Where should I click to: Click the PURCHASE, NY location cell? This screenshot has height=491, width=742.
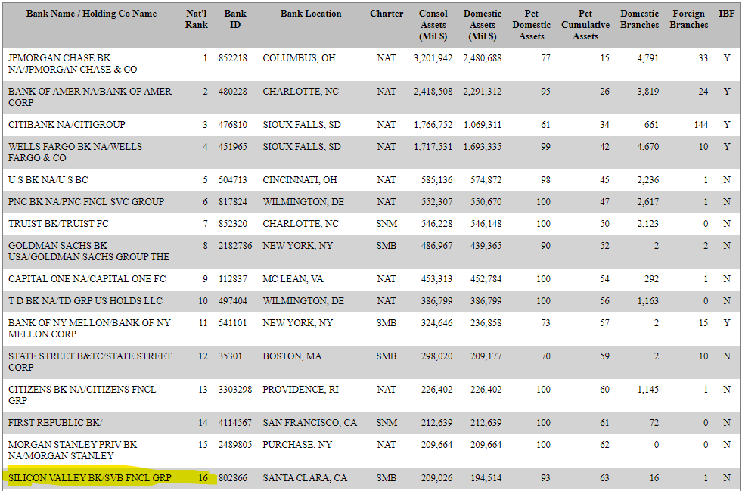coord(298,445)
